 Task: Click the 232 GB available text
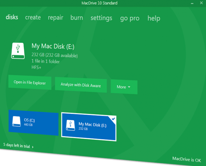(55, 55)
